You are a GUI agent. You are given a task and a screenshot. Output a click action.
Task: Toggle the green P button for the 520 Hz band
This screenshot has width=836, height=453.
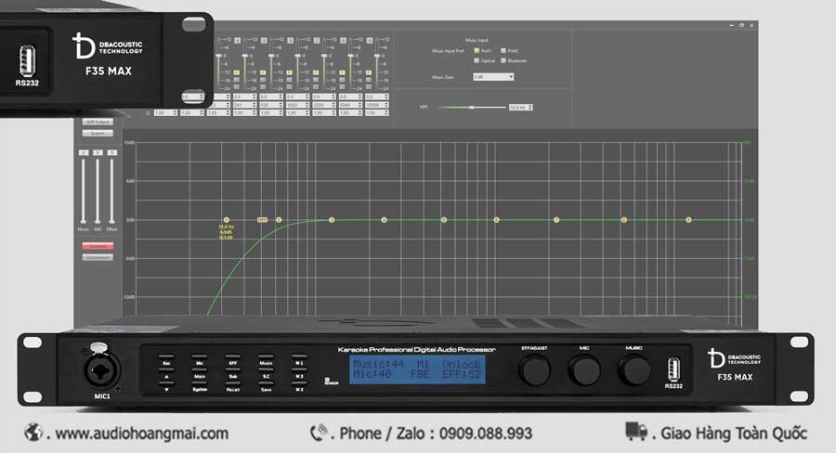click(x=263, y=72)
